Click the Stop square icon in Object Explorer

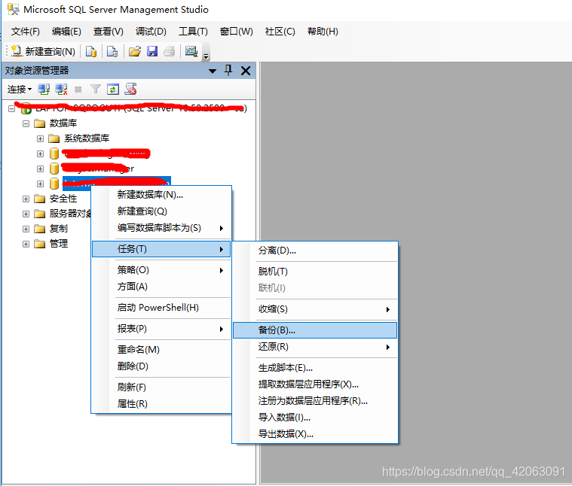[x=78, y=90]
